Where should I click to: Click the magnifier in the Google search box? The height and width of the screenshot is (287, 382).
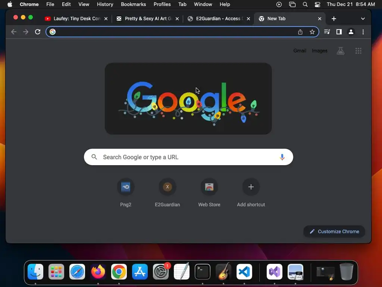tap(94, 157)
